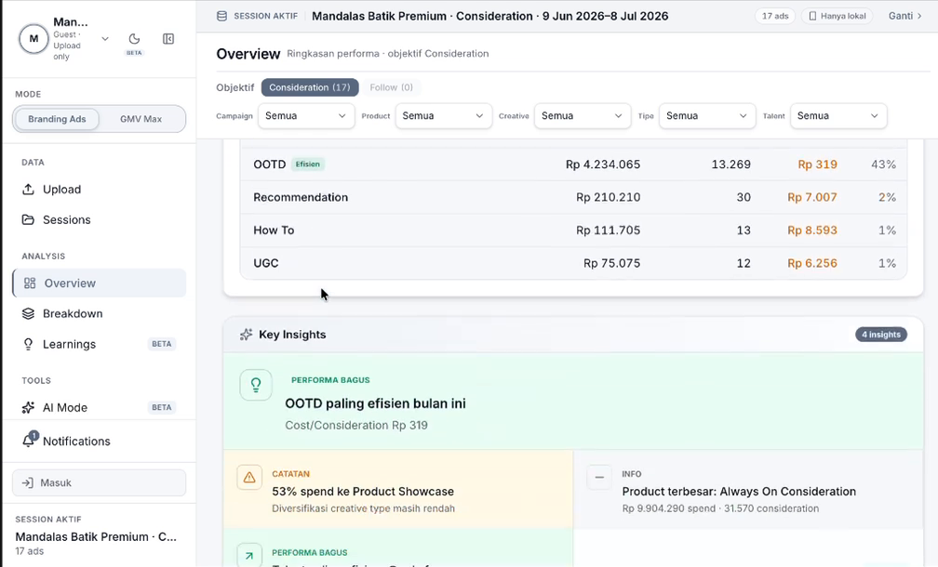Click the M profile avatar
938x567 pixels.
[33, 39]
